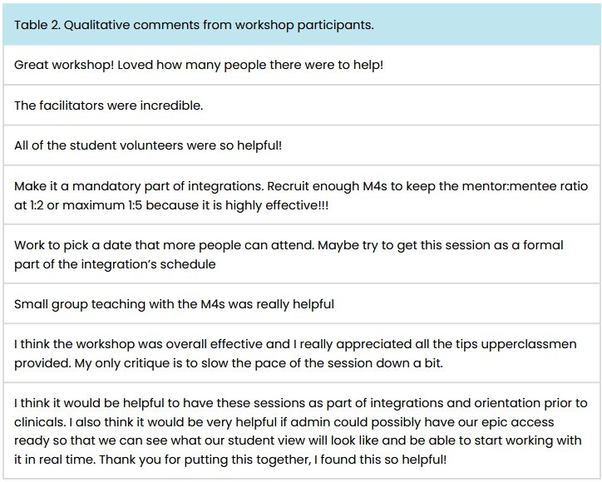This screenshot has height=482, width=602.
Task: Click the workshop overall effective comment
Action: pyautogui.click(x=302, y=353)
